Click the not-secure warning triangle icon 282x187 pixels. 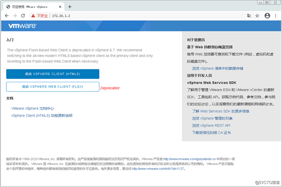point(33,16)
